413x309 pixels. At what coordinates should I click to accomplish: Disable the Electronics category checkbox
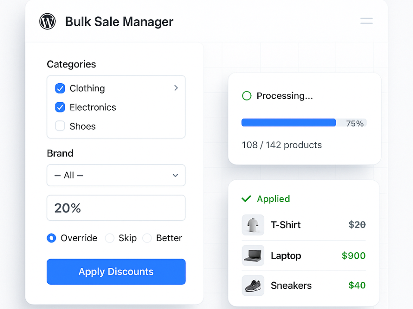pyautogui.click(x=60, y=107)
